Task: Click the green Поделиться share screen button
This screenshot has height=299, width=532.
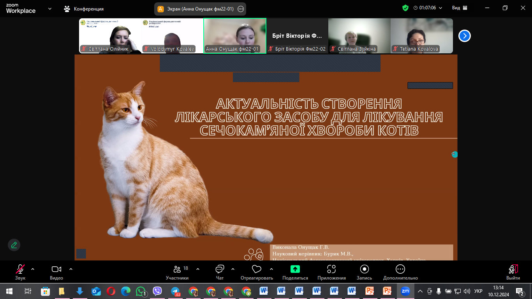Action: [x=295, y=272]
